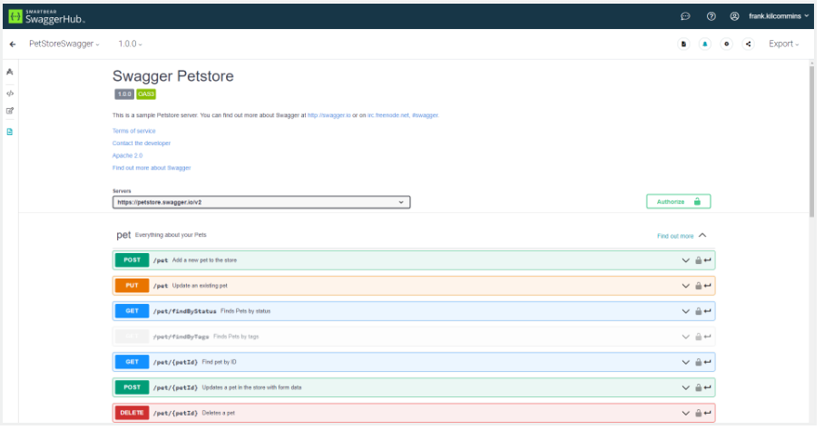The image size is (824, 430).
Task: Open the Terms of service link
Action: (135, 132)
